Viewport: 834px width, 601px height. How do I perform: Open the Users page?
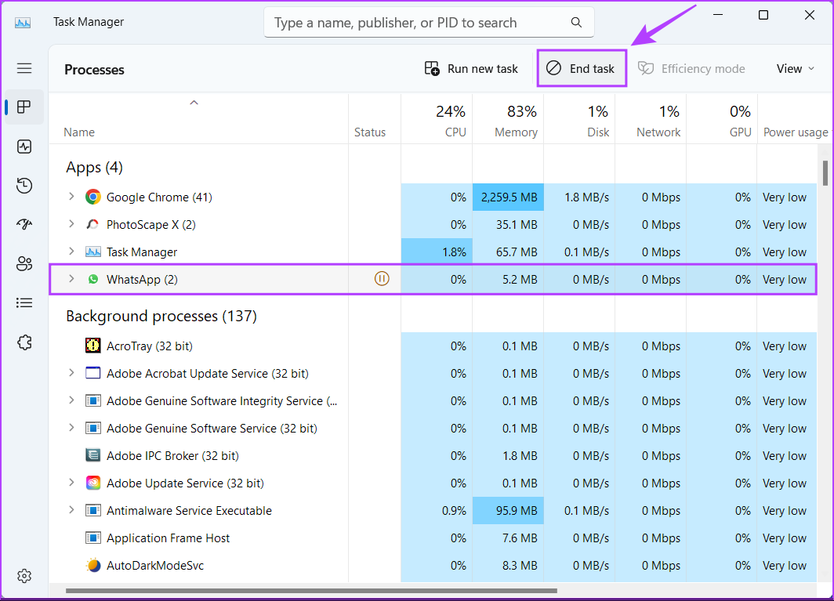pos(24,263)
